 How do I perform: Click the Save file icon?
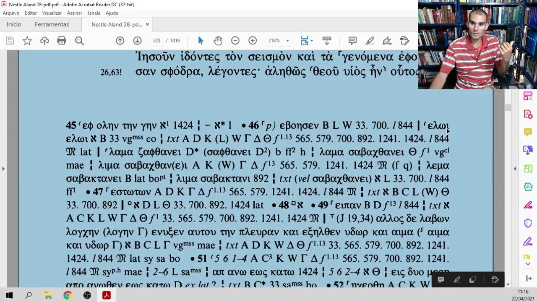click(x=10, y=41)
